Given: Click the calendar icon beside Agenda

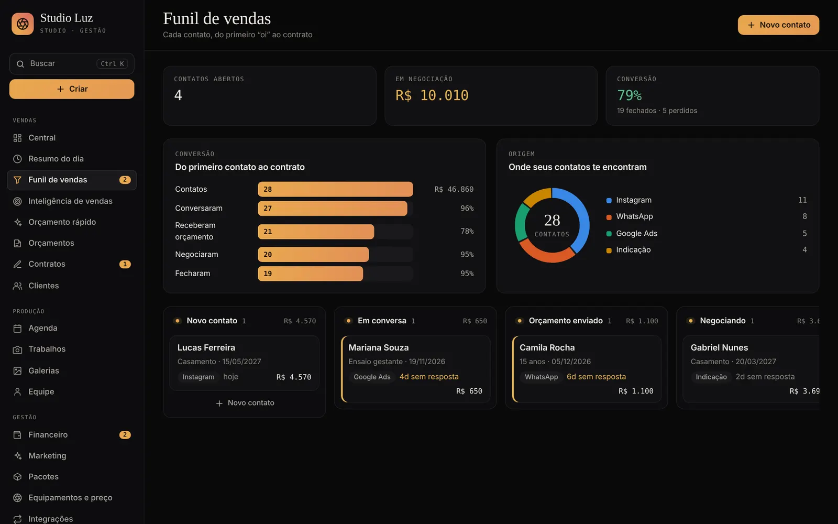Looking at the screenshot, I should pos(17,328).
